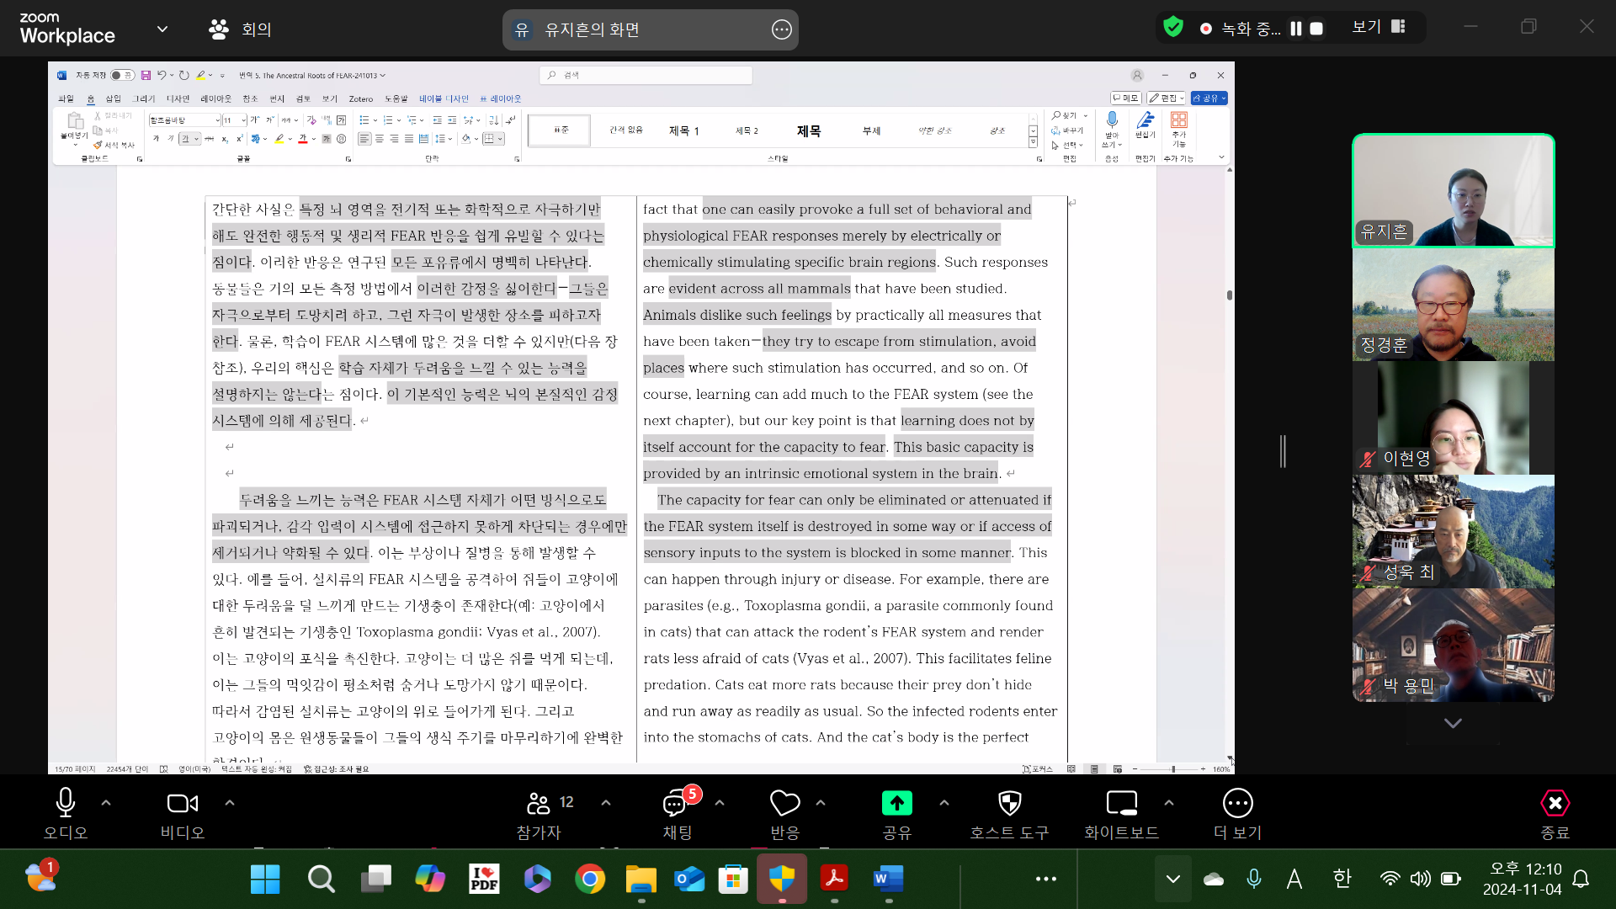Image resolution: width=1616 pixels, height=909 pixels.
Task: Open the Zoom 화이트보드 whiteboard
Action: pyautogui.click(x=1121, y=813)
